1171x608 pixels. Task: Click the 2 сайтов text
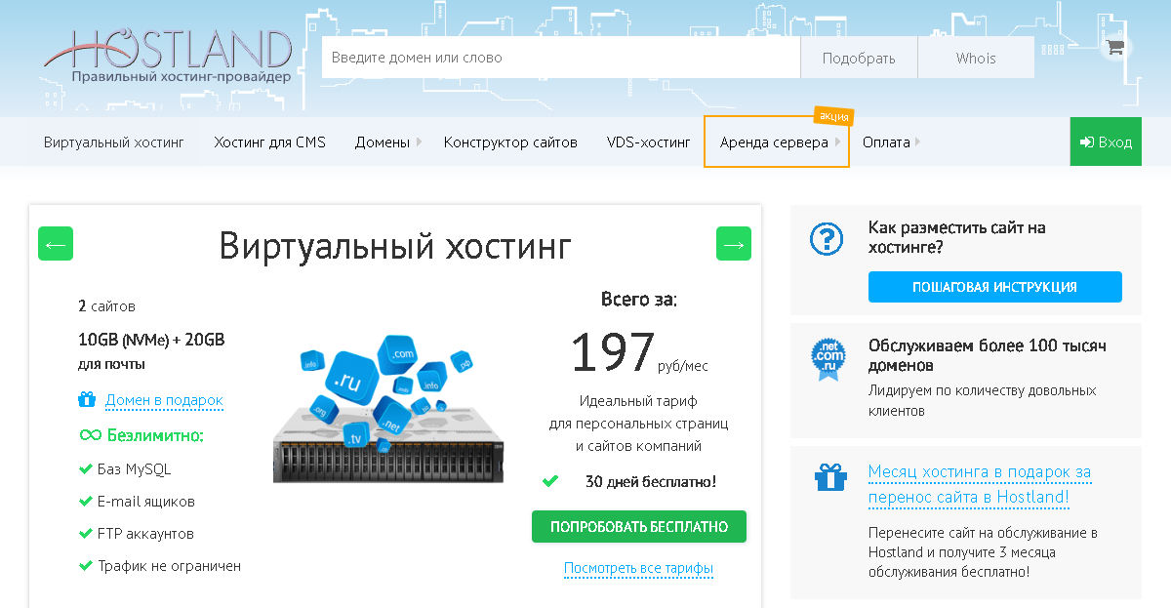pyautogui.click(x=106, y=306)
